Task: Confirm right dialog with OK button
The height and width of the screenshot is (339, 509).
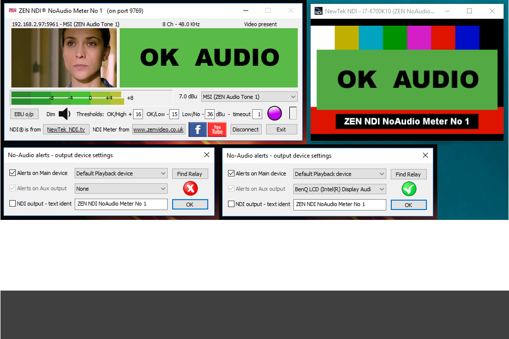Action: [409, 205]
